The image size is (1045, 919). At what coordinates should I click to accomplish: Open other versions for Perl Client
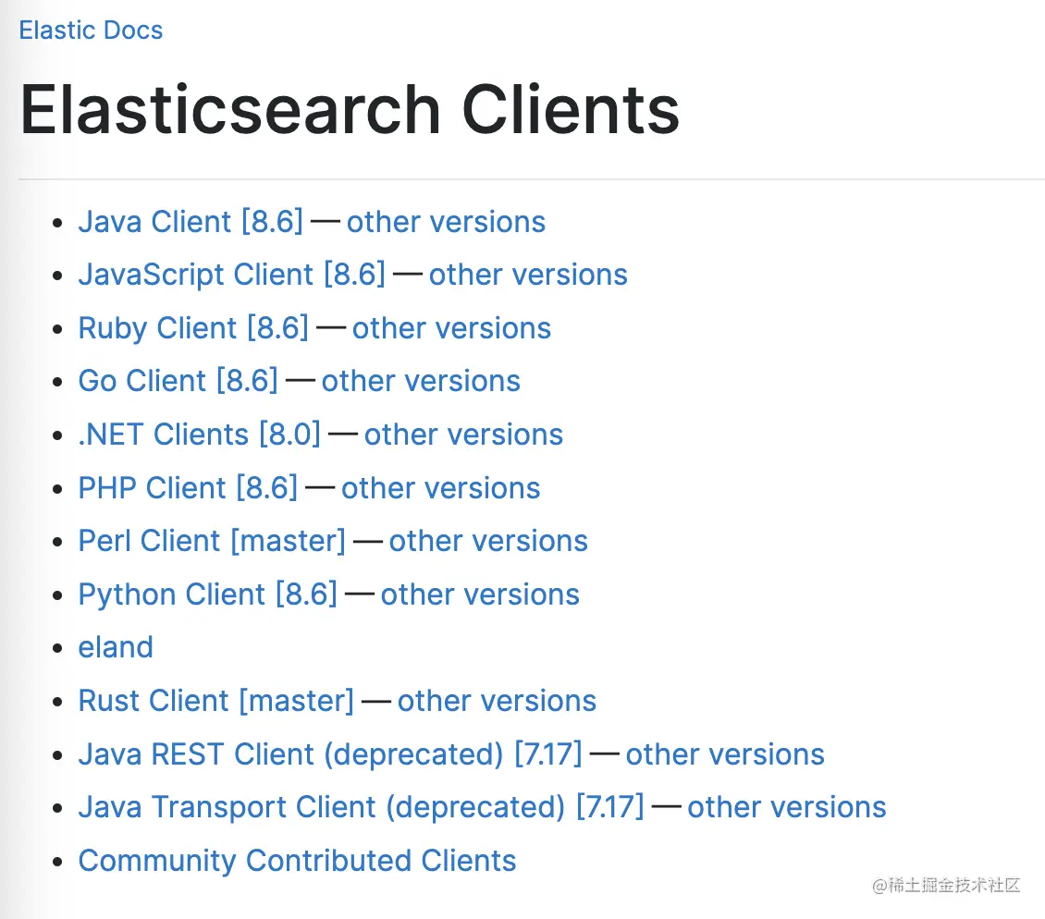coord(488,541)
